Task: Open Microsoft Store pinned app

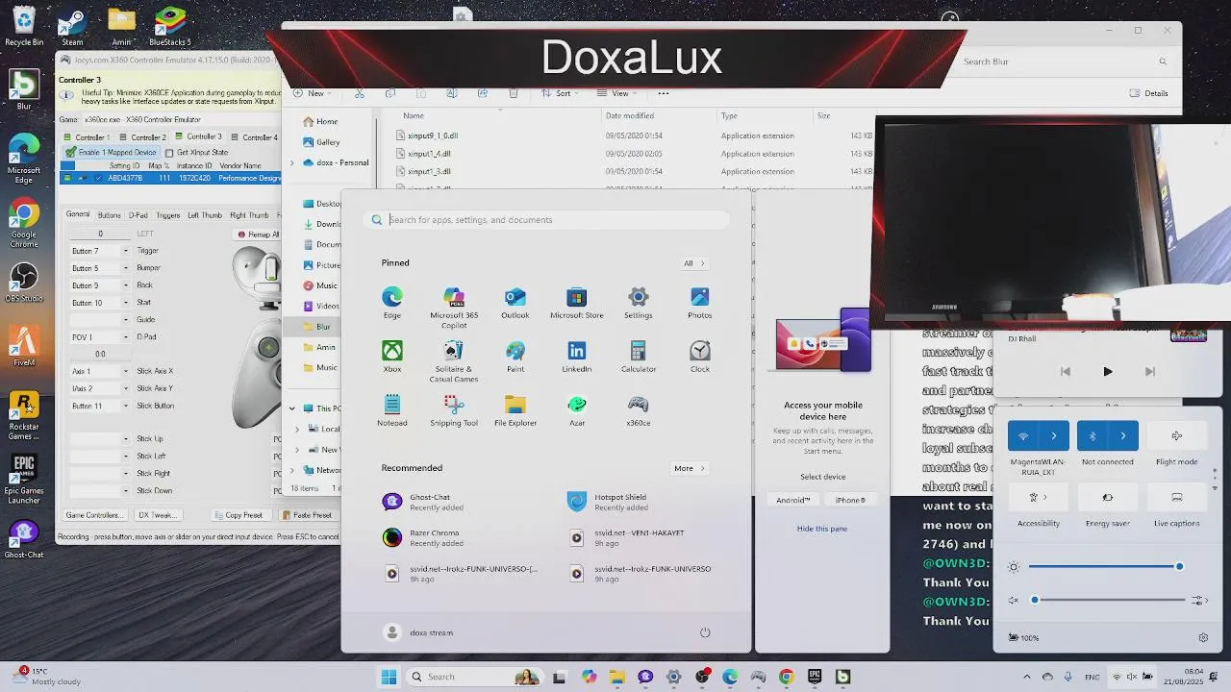Action: pyautogui.click(x=577, y=303)
